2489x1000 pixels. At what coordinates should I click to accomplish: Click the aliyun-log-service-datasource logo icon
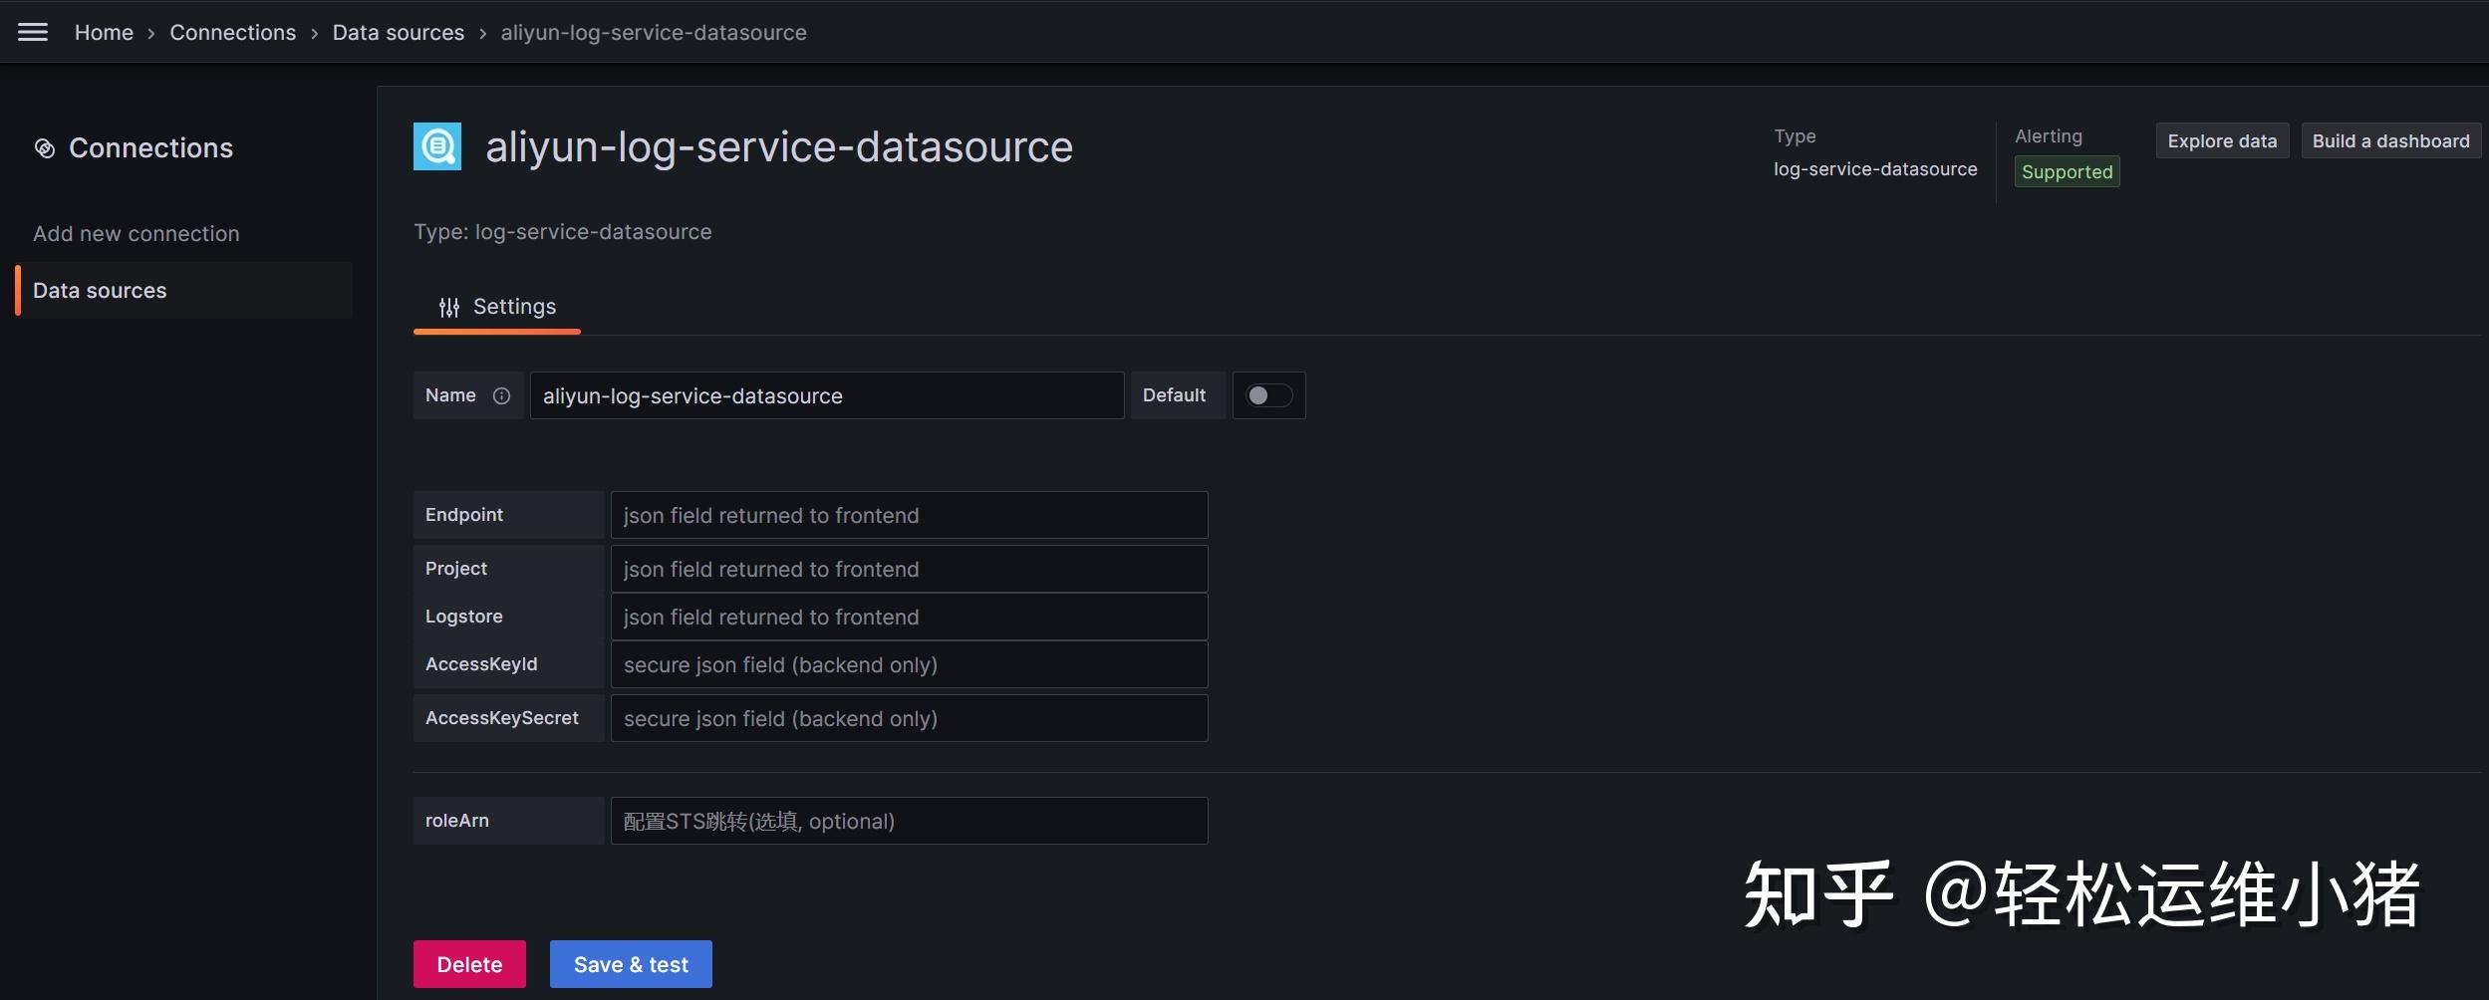tap(437, 145)
